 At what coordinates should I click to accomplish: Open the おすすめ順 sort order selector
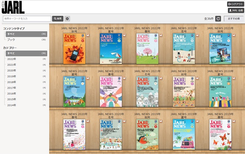[x=233, y=18]
